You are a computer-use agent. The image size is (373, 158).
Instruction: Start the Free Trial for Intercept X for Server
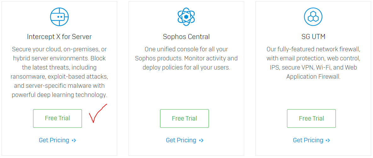pyautogui.click(x=57, y=118)
